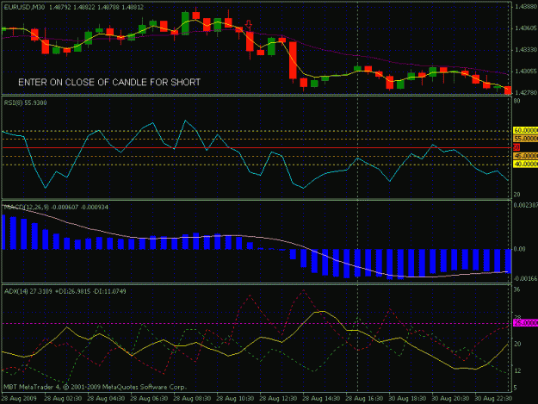Screen dimensions: 538x404
Task: Click the 1.42780 price axis value
Action: (x=526, y=93)
